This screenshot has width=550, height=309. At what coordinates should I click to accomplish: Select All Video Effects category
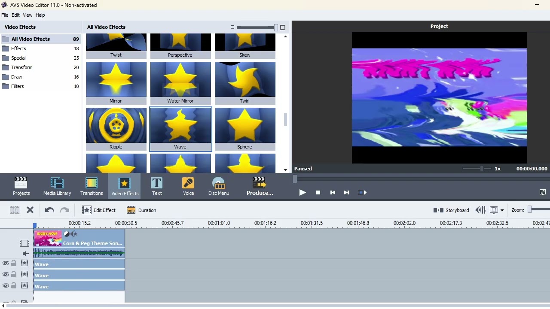point(40,39)
